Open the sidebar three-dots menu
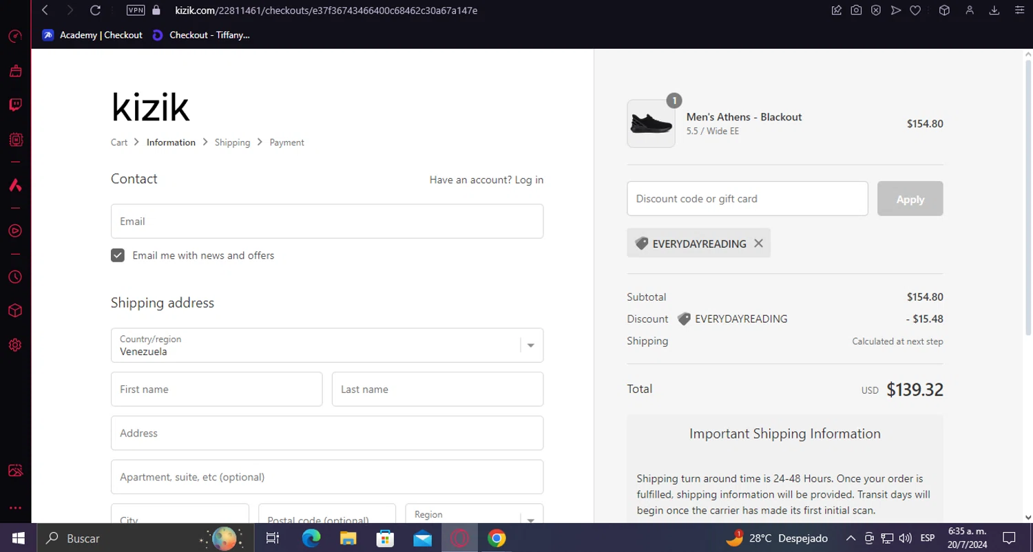The width and height of the screenshot is (1033, 552). point(15,508)
